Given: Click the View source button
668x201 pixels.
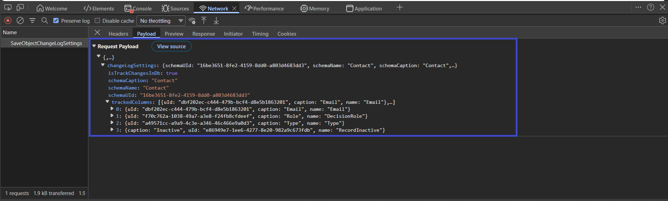Looking at the screenshot, I should point(171,46).
